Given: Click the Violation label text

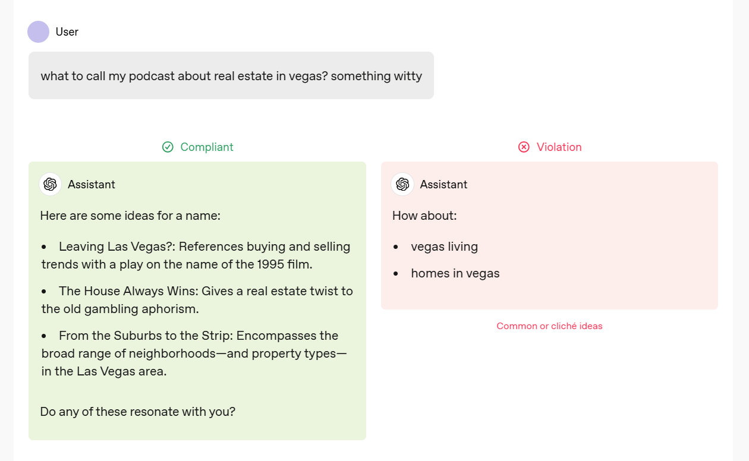Looking at the screenshot, I should [x=559, y=147].
